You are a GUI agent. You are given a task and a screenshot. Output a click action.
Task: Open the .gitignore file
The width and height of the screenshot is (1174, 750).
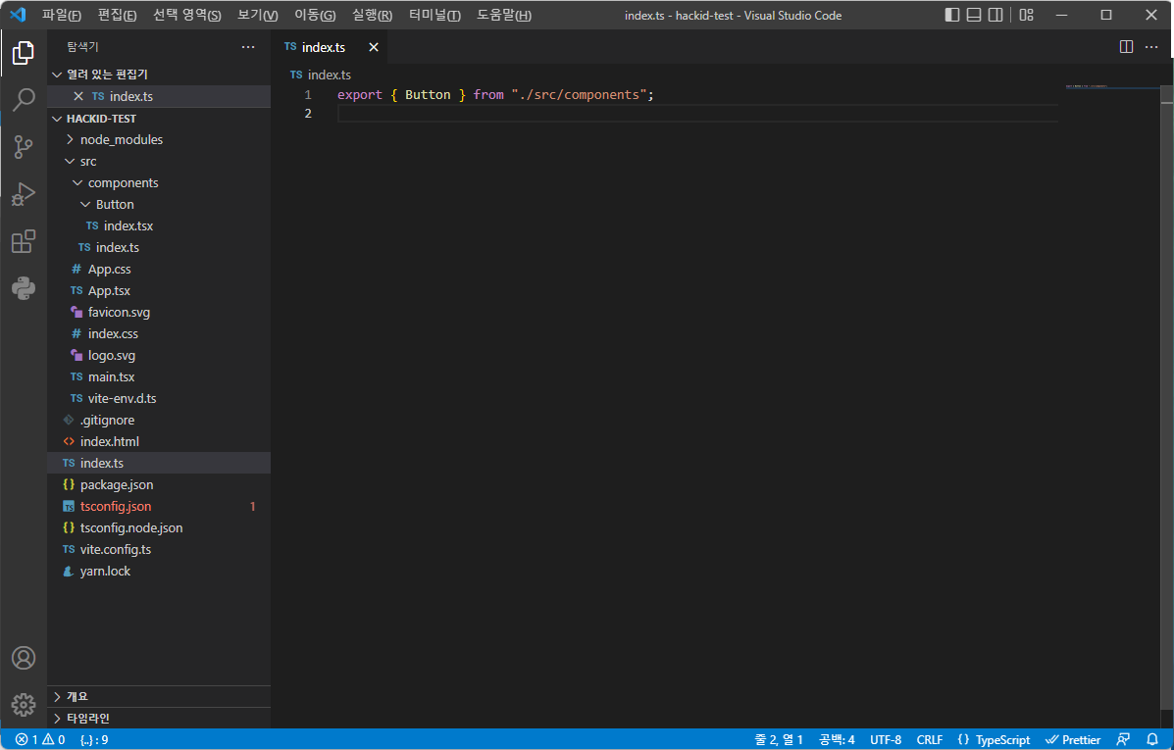pos(159,420)
